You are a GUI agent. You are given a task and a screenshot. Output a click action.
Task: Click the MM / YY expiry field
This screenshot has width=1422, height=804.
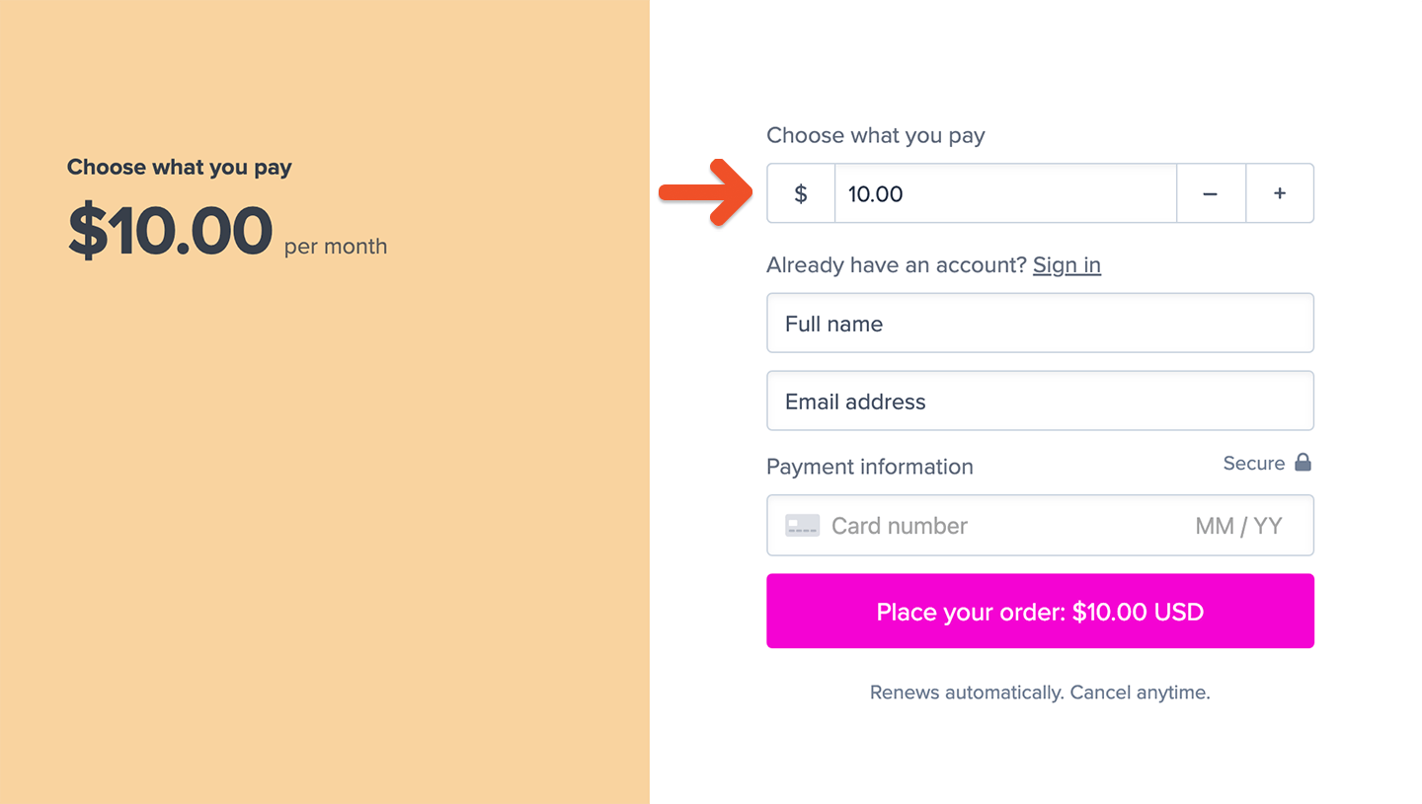coord(1238,526)
